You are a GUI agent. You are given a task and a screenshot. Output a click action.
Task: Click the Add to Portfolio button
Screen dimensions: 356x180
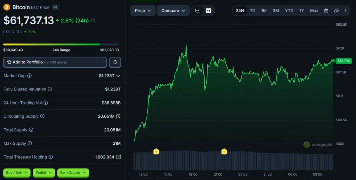55,62
